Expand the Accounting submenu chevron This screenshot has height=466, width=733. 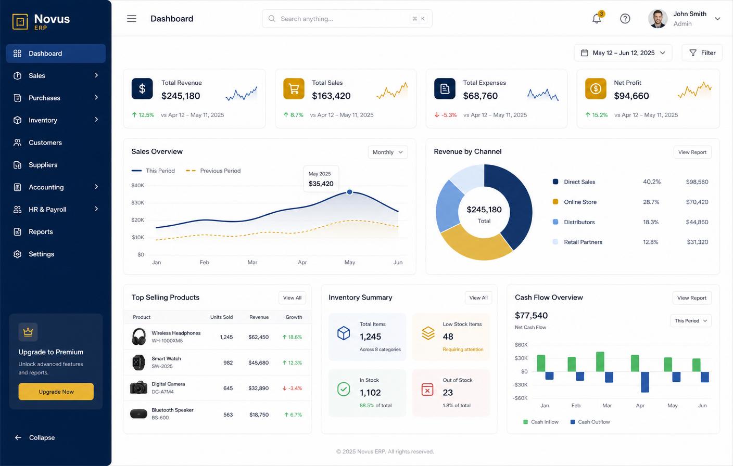[x=96, y=187]
